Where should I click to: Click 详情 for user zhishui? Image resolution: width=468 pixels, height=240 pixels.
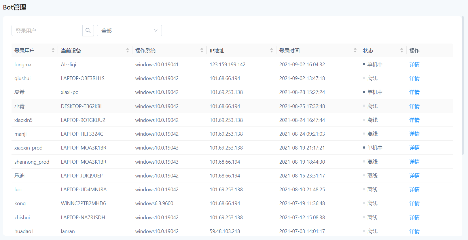414,218
